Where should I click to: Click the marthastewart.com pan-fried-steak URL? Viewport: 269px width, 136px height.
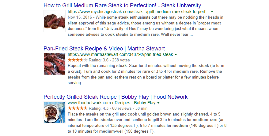[x=120, y=55]
